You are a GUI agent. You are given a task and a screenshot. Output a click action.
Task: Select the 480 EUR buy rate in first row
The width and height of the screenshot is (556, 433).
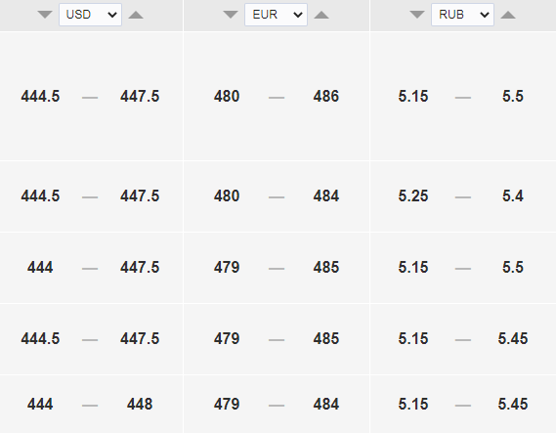coord(227,96)
